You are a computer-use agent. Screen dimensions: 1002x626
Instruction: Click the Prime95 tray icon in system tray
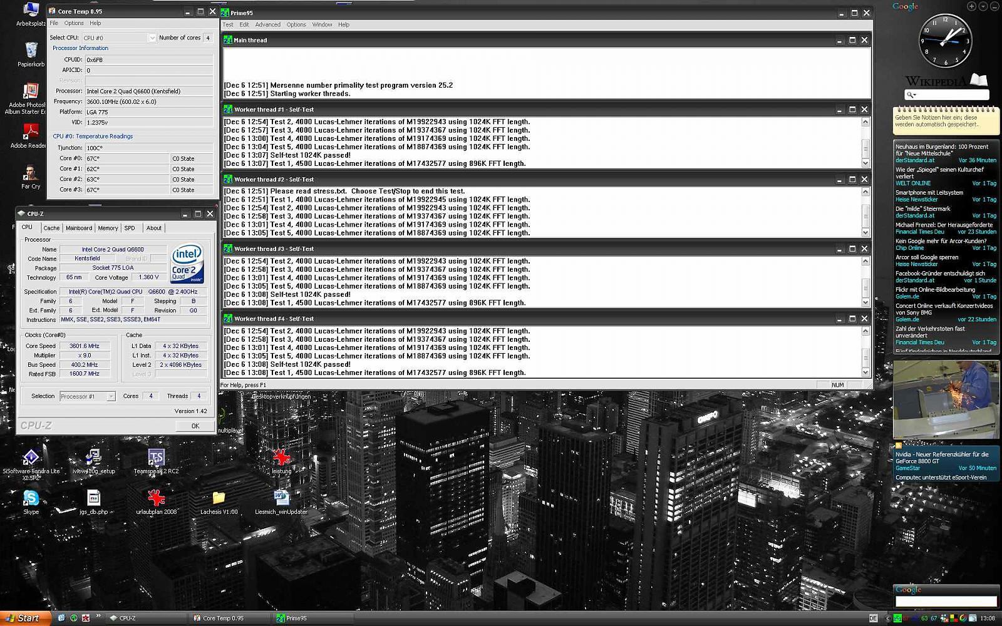coord(898,618)
